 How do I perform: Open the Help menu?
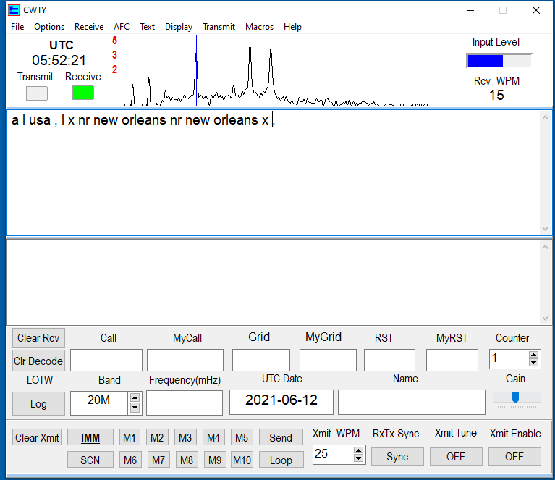[292, 27]
